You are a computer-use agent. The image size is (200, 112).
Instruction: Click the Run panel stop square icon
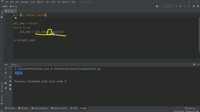[x=6, y=78]
